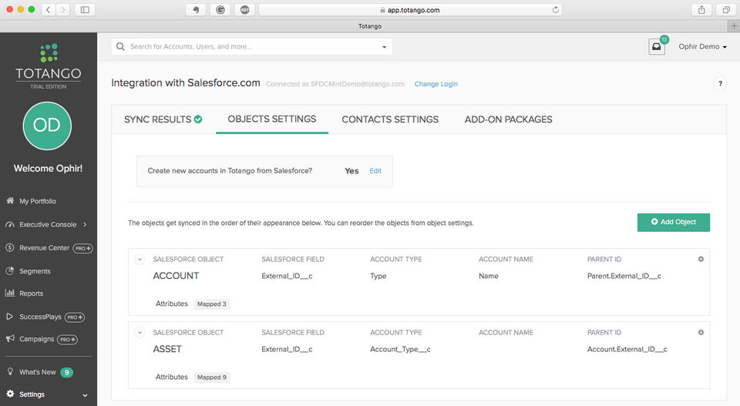Click the Settings gear icon in sidebar
The width and height of the screenshot is (740, 406).
[10, 394]
